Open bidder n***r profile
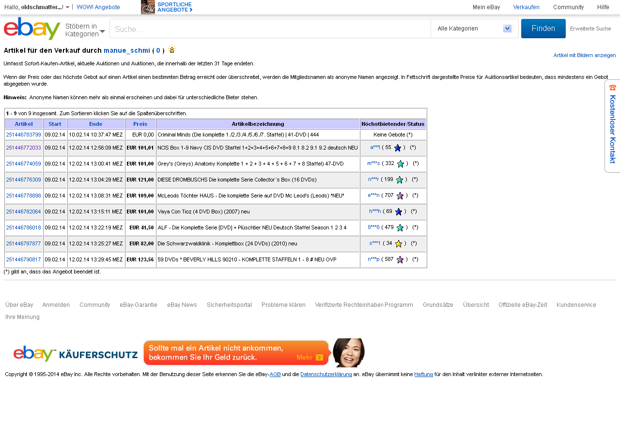This screenshot has width=620, height=424. click(373, 179)
